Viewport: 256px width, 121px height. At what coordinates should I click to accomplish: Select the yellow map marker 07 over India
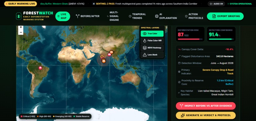tap(102, 56)
